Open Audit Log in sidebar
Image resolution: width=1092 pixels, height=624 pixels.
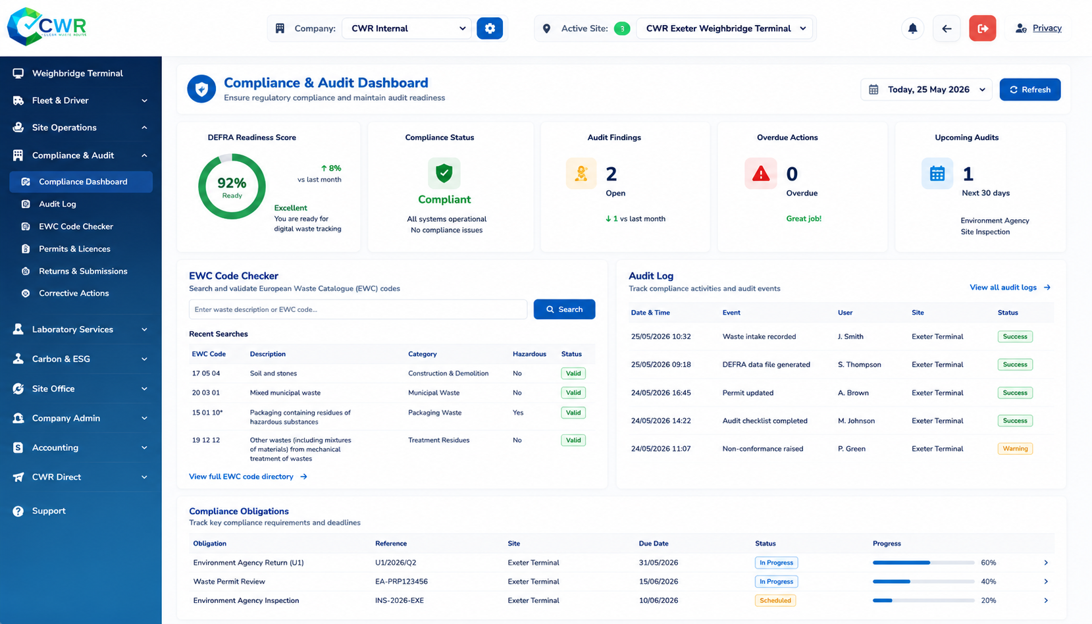coord(57,204)
